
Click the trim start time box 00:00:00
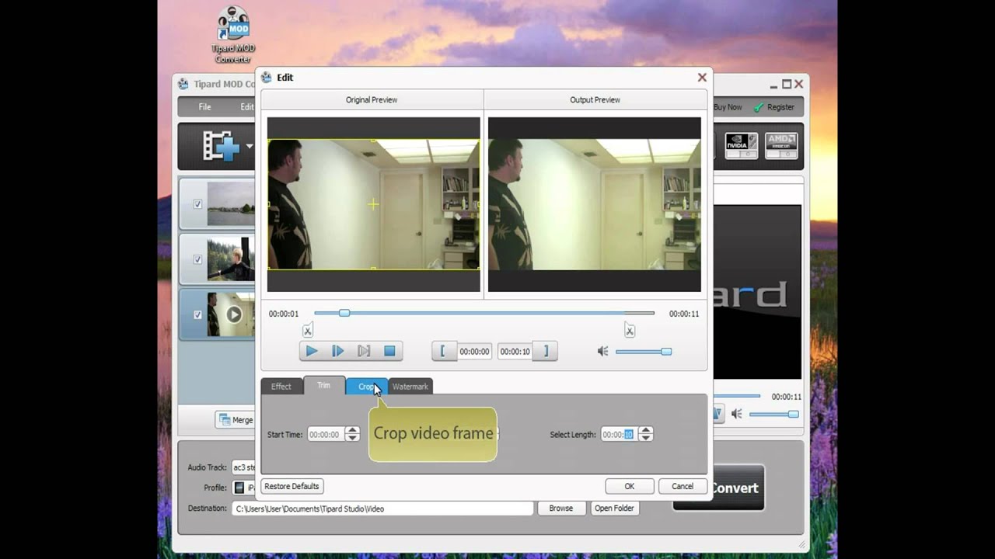tap(474, 352)
